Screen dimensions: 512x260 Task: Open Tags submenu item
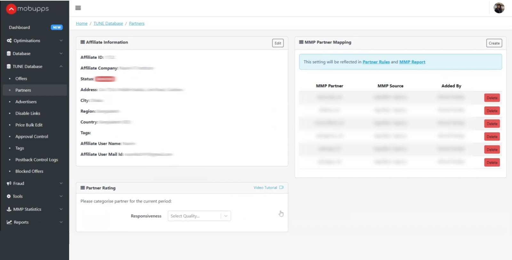click(20, 148)
